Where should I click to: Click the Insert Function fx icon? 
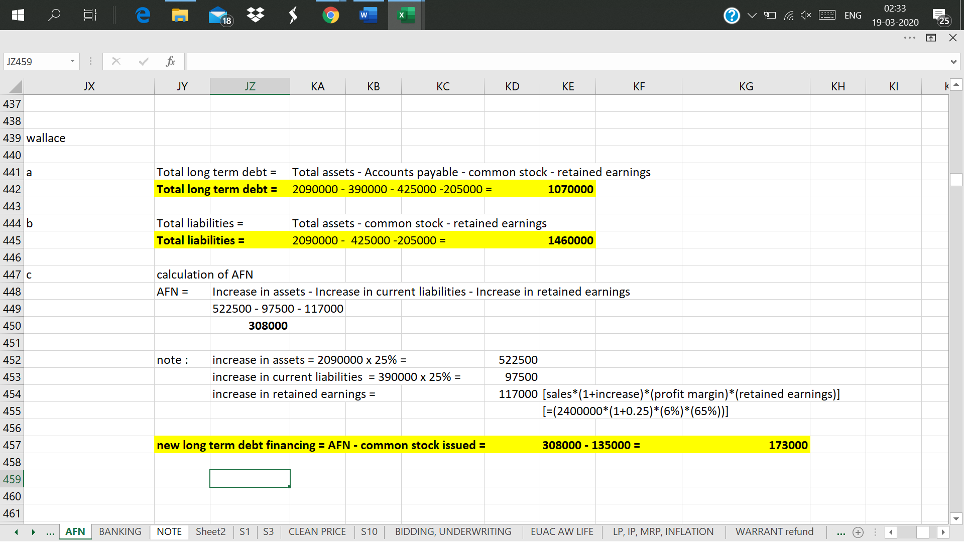[x=170, y=61]
